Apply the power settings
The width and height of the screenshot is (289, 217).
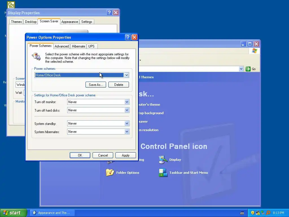point(126,155)
